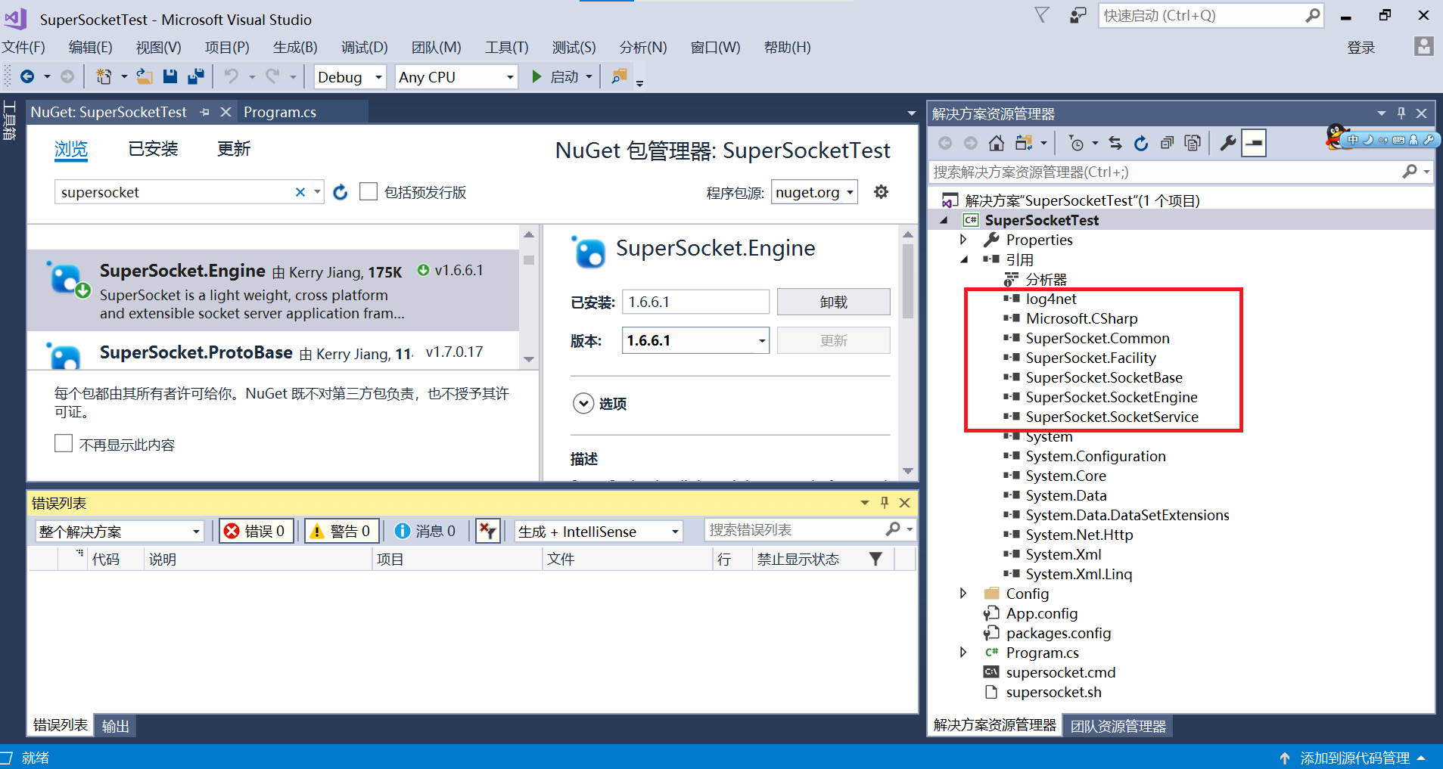Clear the supersocket search box with the X
Viewport: 1443px width, 769px height.
pos(300,192)
